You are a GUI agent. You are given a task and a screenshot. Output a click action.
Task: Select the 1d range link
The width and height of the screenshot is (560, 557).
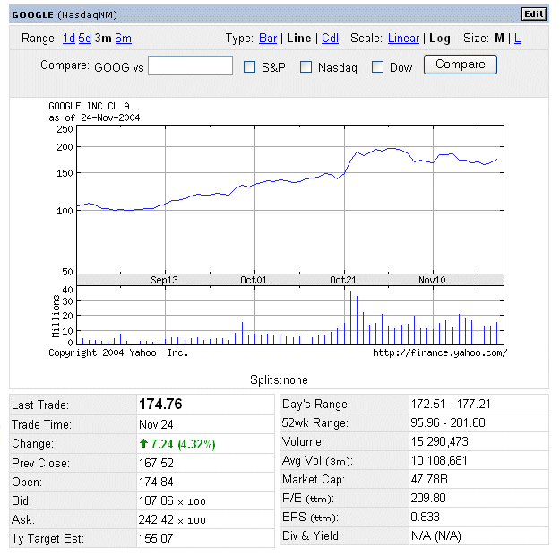click(x=69, y=38)
